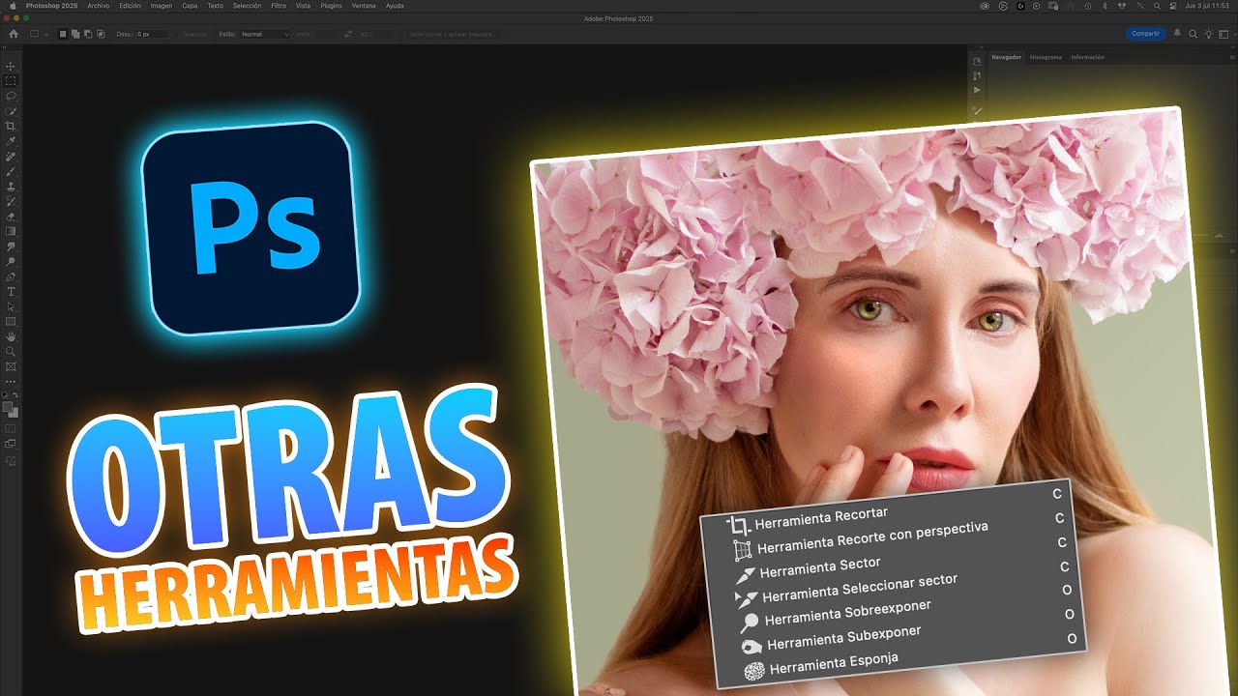Toggle Quick Mask mode
Screen dimensions: 1238x696
pyautogui.click(x=12, y=427)
